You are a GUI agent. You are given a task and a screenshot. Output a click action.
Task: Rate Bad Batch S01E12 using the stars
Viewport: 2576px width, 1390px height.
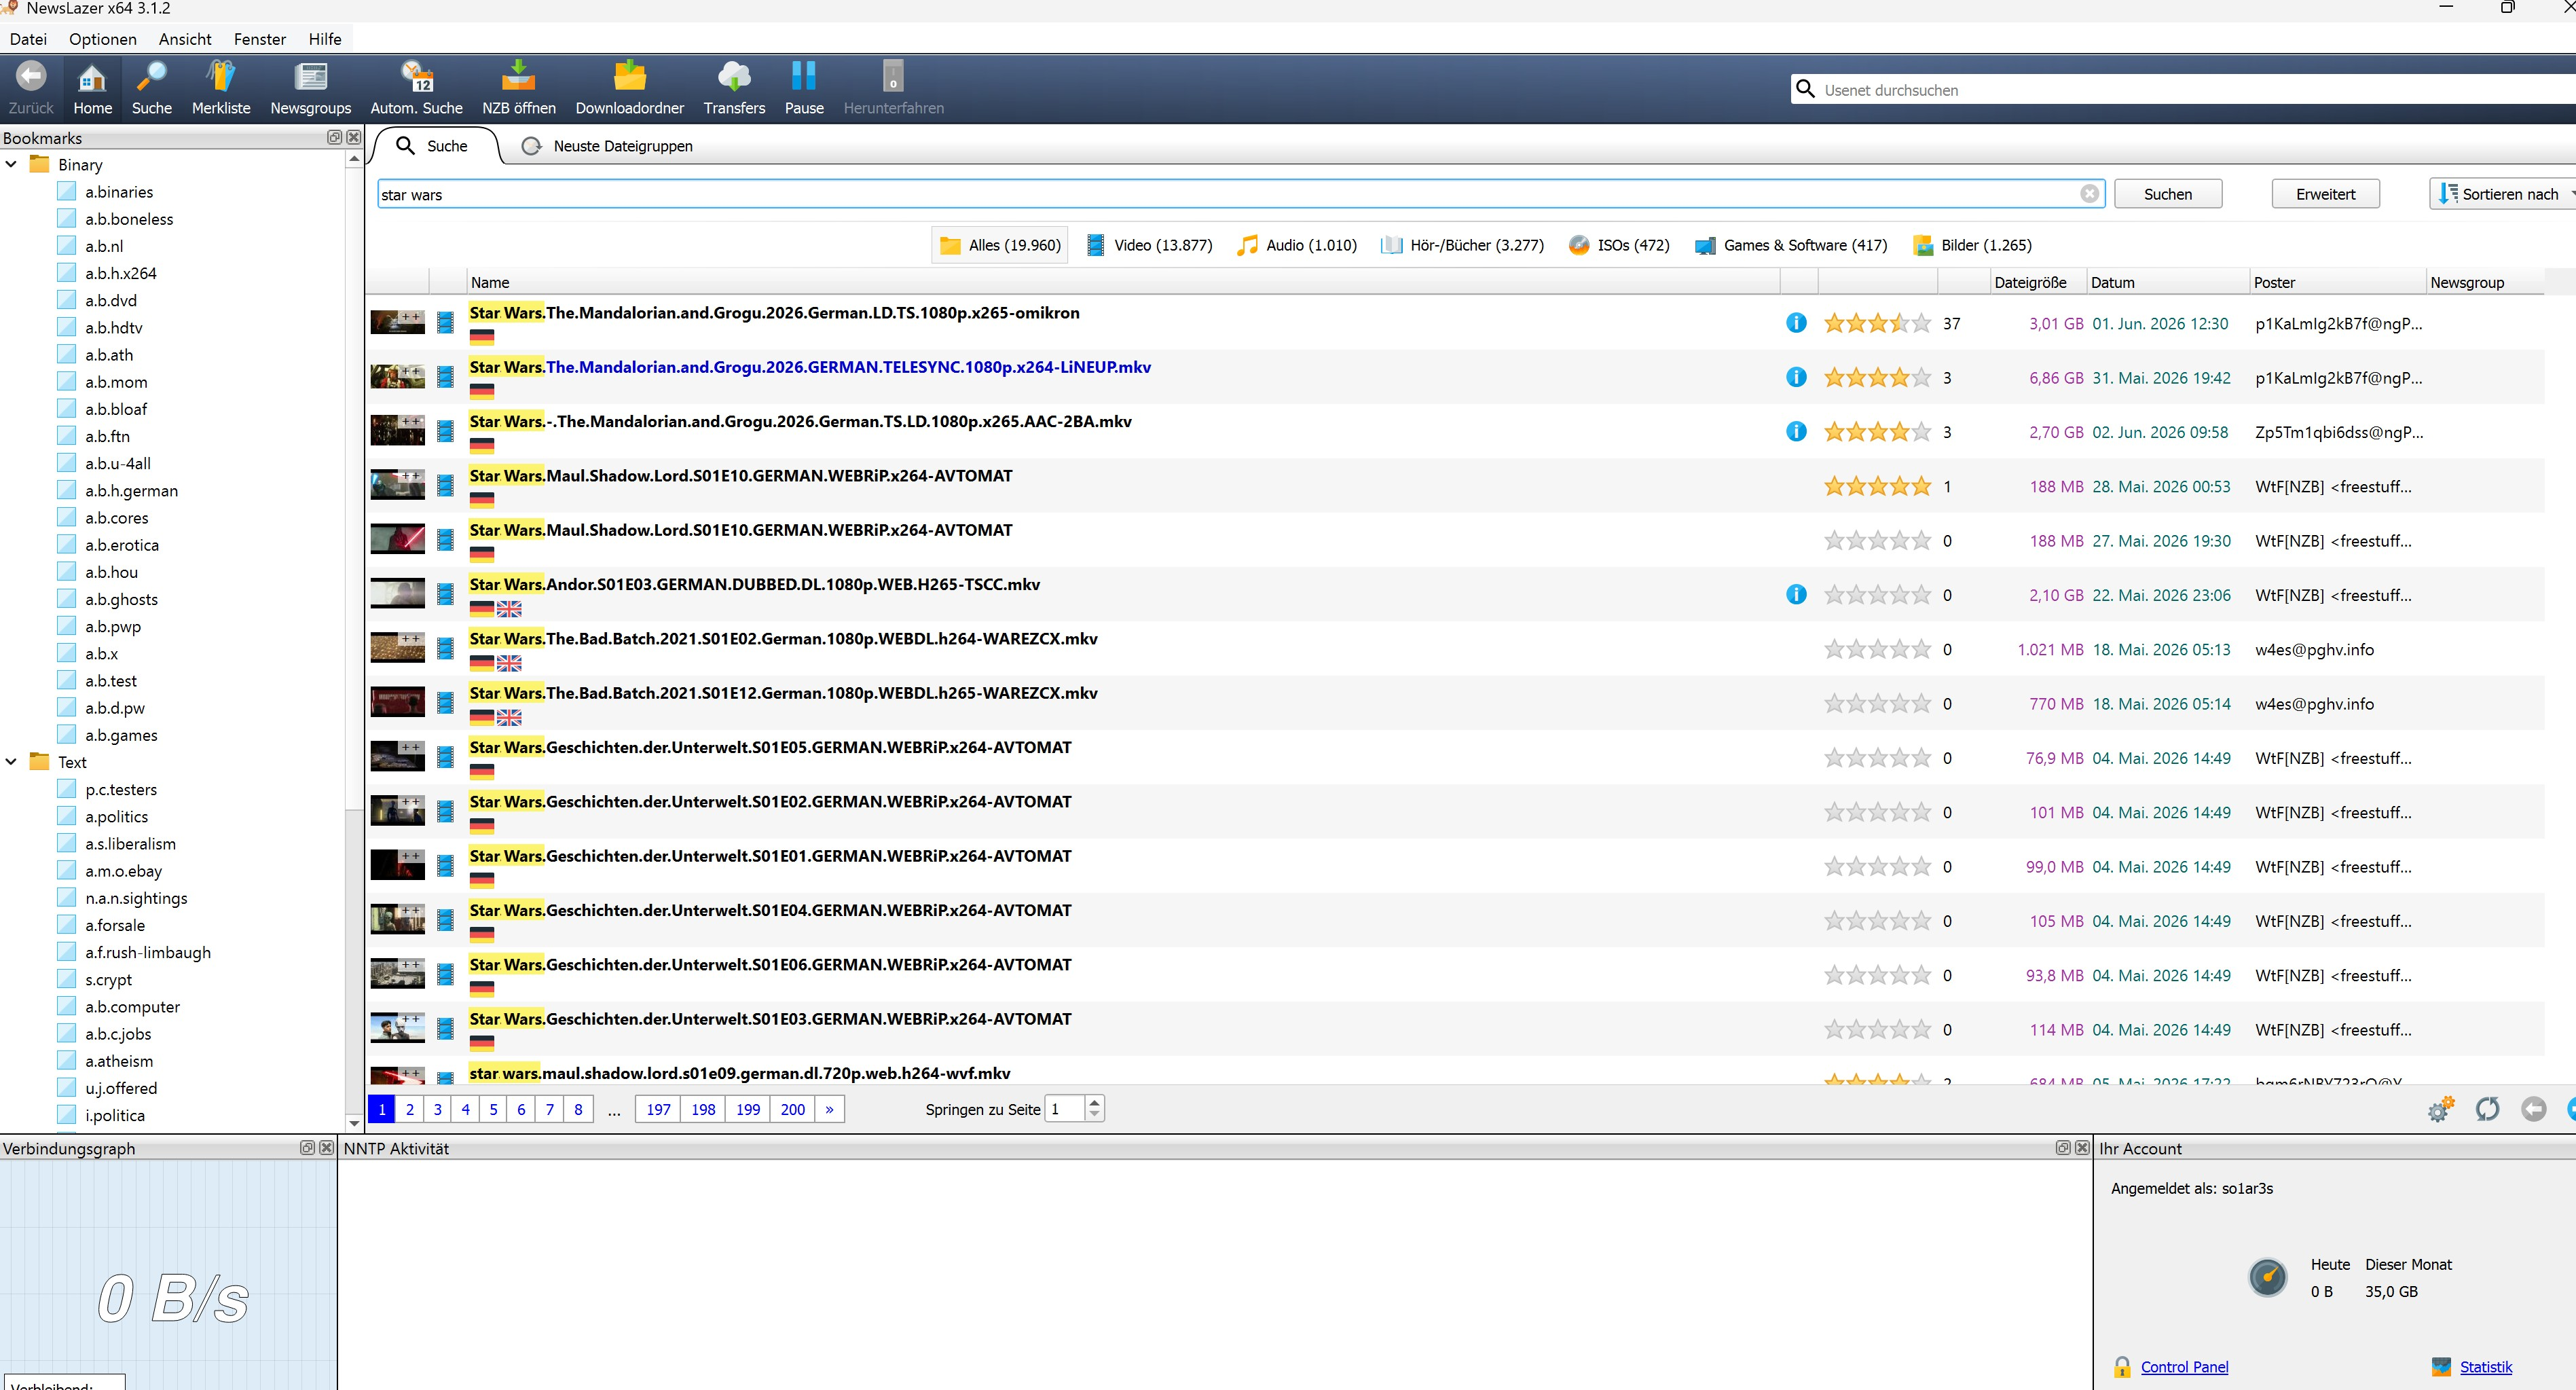click(1877, 703)
